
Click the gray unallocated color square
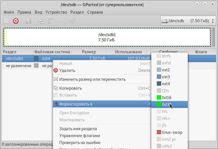[36, 65]
